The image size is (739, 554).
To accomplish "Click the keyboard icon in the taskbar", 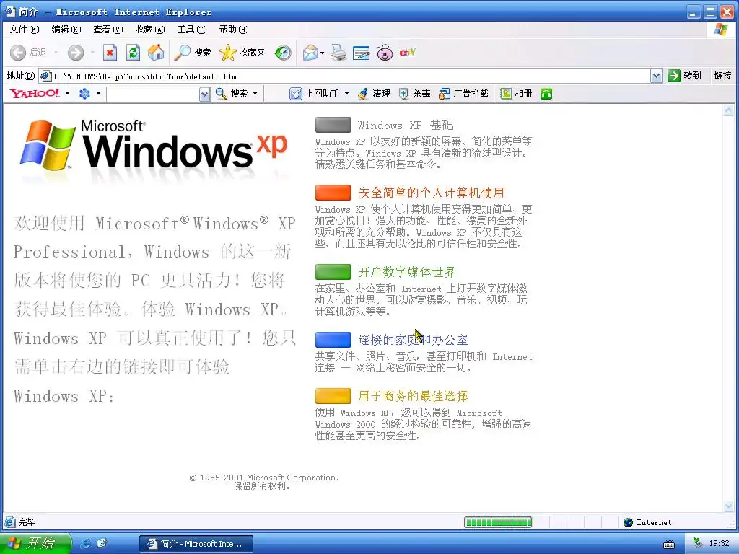I will tap(669, 545).
